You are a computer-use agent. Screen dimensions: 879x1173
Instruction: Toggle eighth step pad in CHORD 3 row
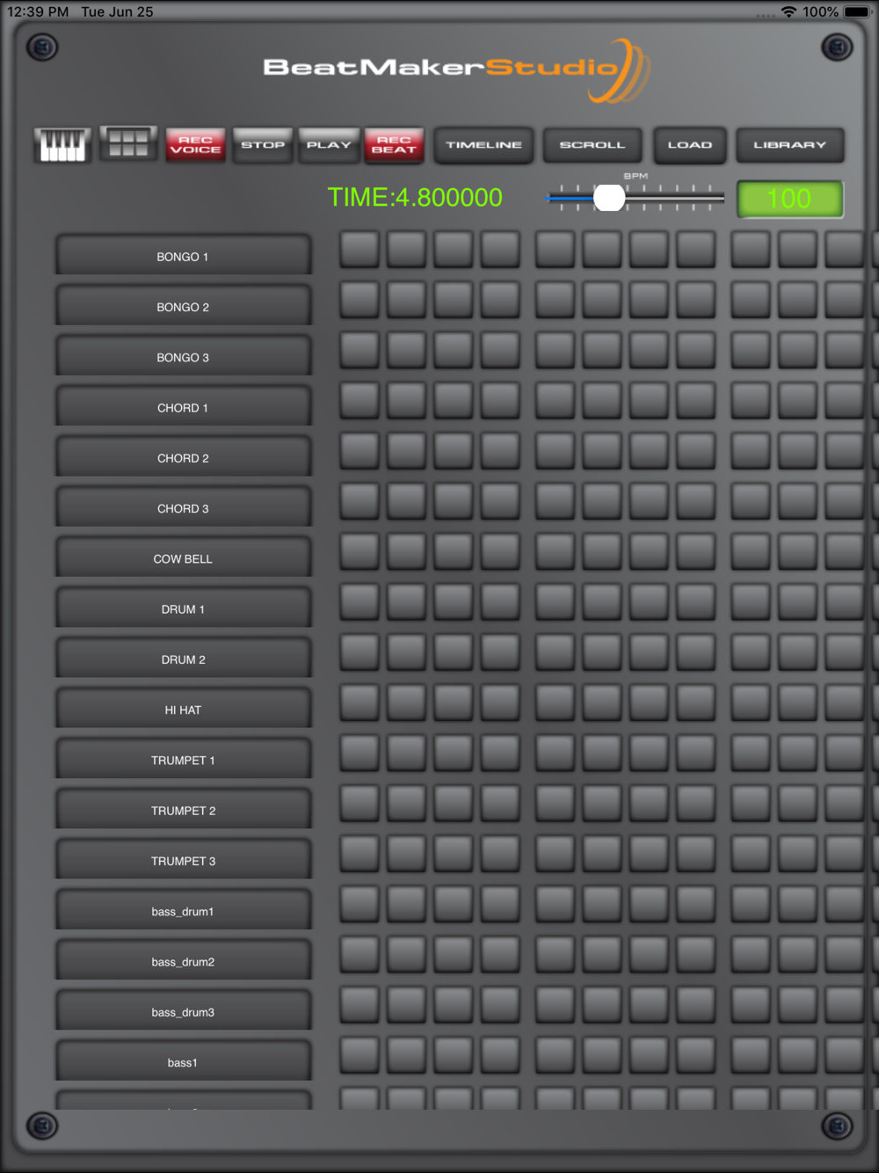[x=695, y=501]
